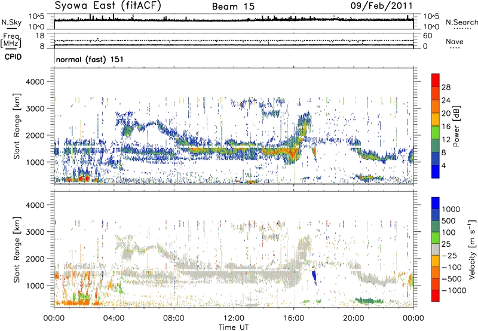Click the 'Velocity [m s-1]' colorbar title

click(472, 249)
